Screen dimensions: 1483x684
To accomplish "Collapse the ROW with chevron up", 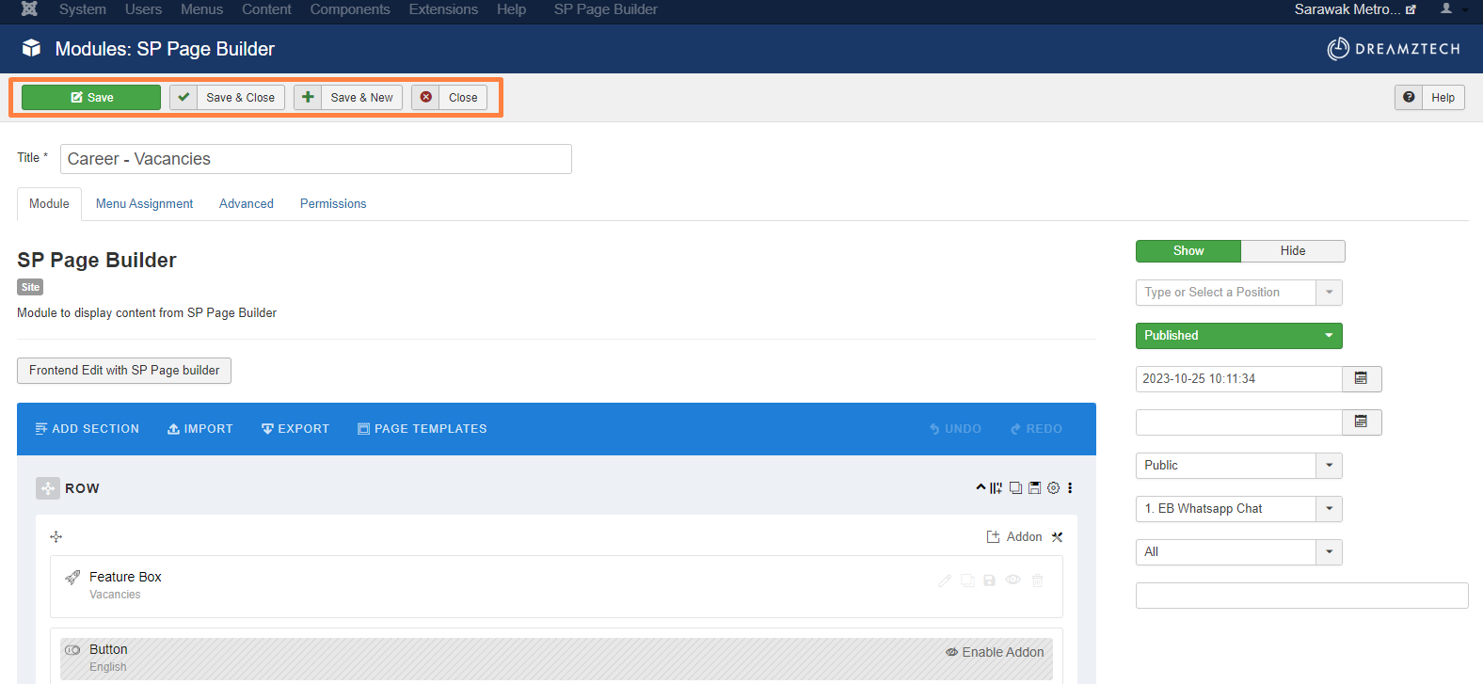I will click(x=981, y=487).
